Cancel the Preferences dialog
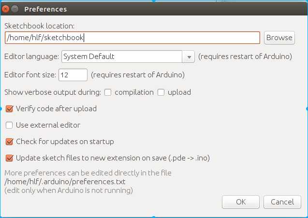The width and height of the screenshot is (308, 218). click(282, 202)
